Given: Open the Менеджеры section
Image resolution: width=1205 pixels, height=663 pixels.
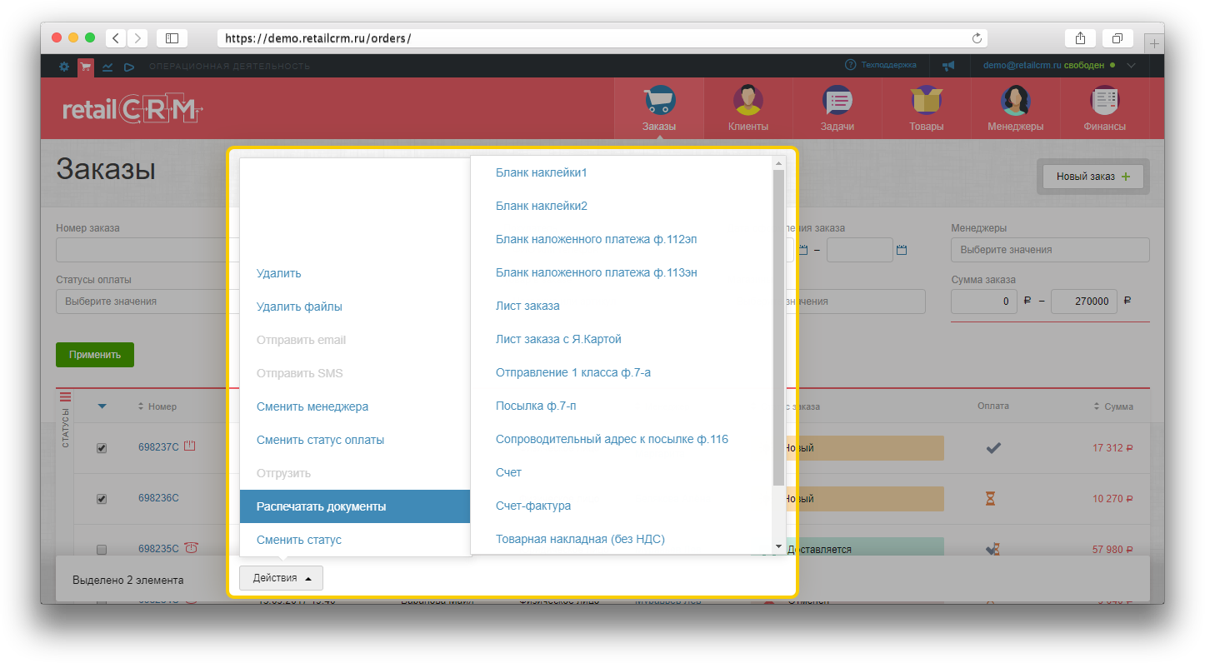Looking at the screenshot, I should coord(1015,108).
